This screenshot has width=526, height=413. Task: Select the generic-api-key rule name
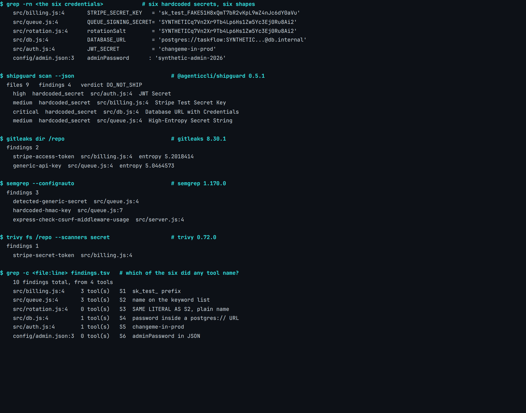click(x=37, y=166)
